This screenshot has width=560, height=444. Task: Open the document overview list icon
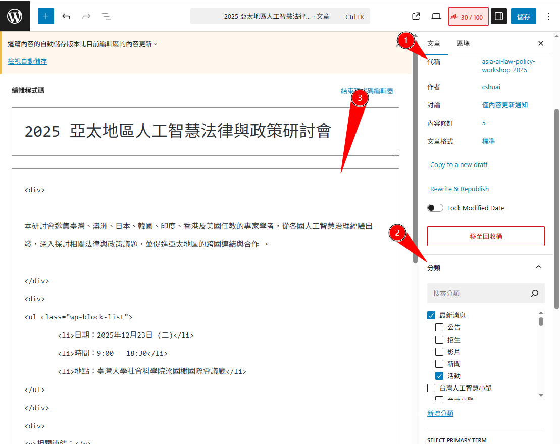click(107, 16)
